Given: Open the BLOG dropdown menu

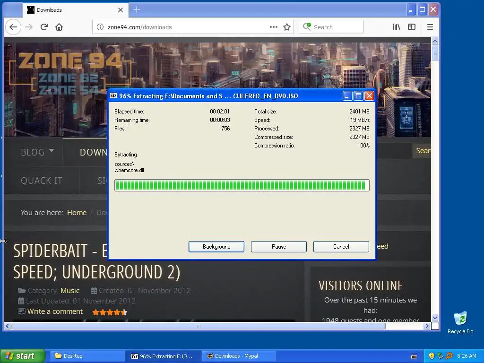Looking at the screenshot, I should 37,152.
